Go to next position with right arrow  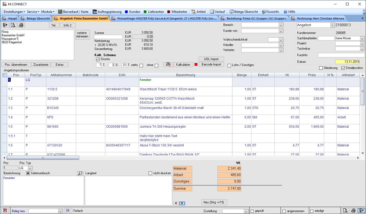182,203
